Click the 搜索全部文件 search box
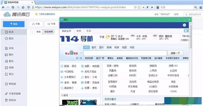203x106 pixels. pyautogui.click(x=193, y=14)
